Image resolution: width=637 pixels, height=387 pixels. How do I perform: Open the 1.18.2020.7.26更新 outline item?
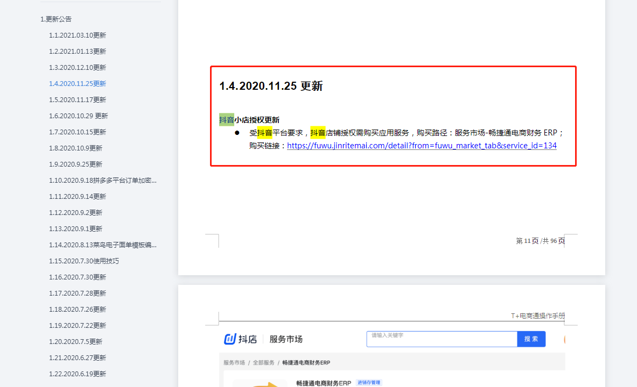78,310
